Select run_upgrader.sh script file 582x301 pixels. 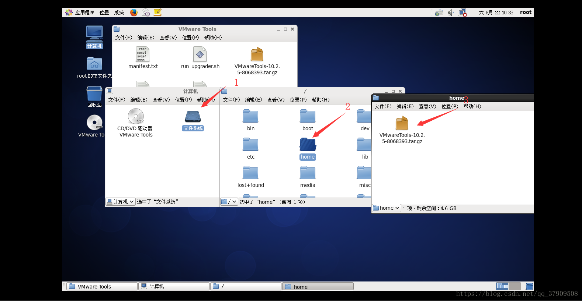click(x=200, y=58)
